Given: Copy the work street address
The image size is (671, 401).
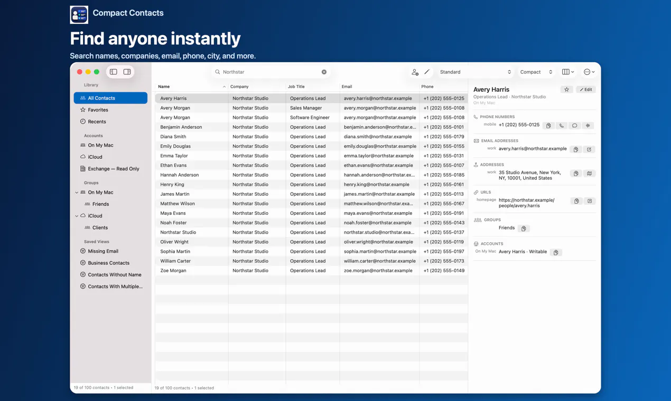Looking at the screenshot, I should (576, 173).
